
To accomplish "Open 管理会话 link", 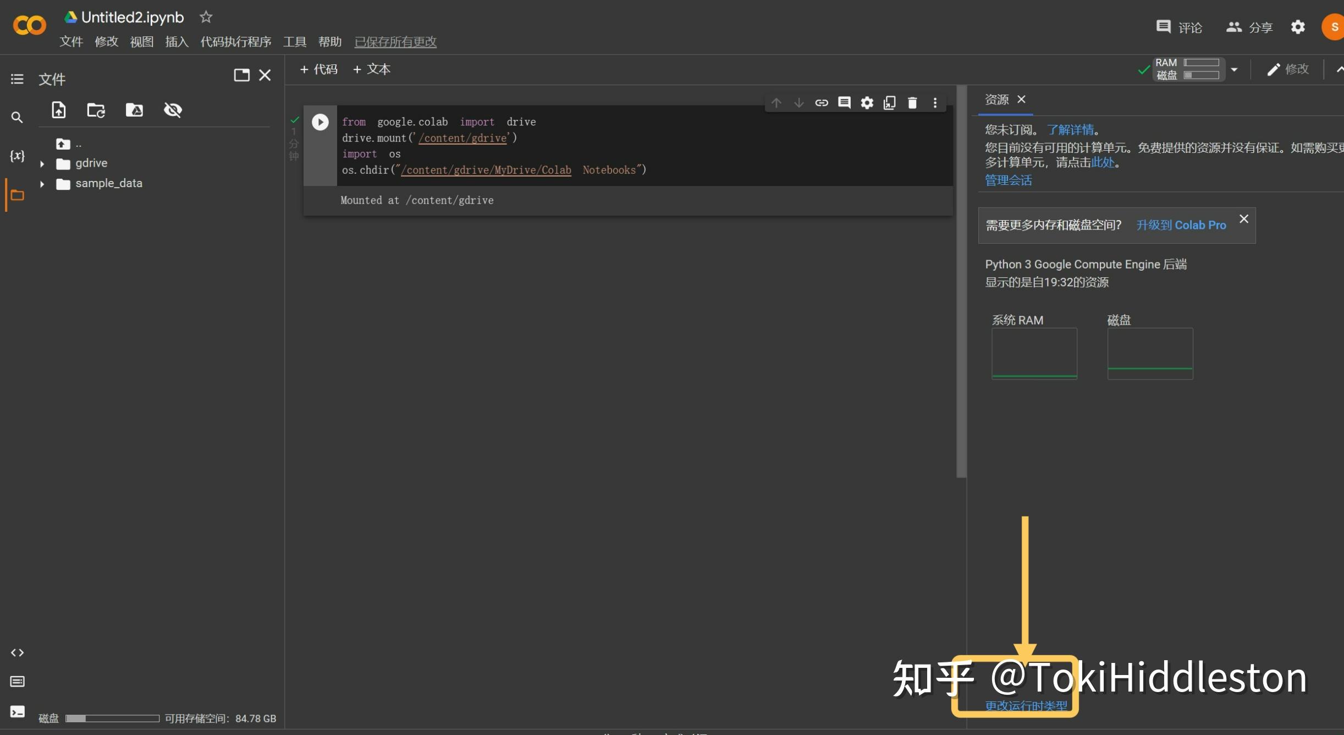I will tap(1008, 180).
